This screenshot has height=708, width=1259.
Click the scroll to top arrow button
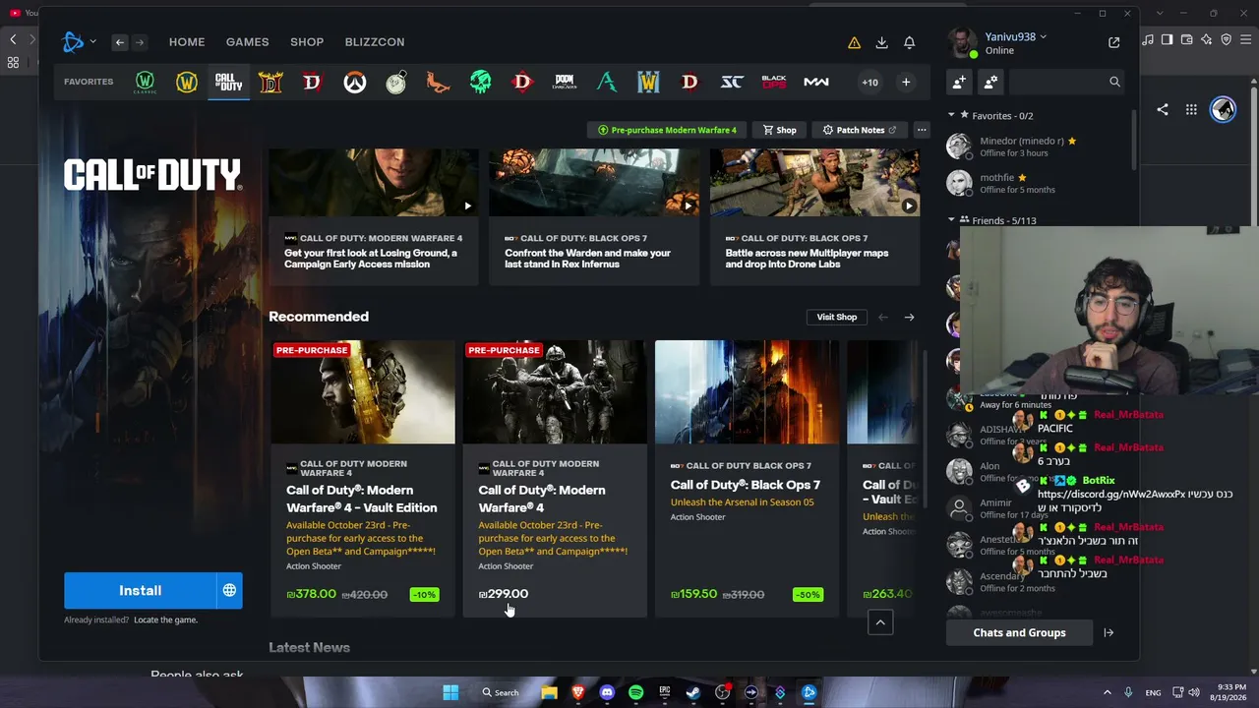click(x=880, y=622)
